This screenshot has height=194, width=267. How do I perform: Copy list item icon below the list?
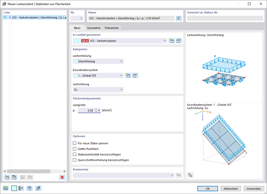click(14, 177)
